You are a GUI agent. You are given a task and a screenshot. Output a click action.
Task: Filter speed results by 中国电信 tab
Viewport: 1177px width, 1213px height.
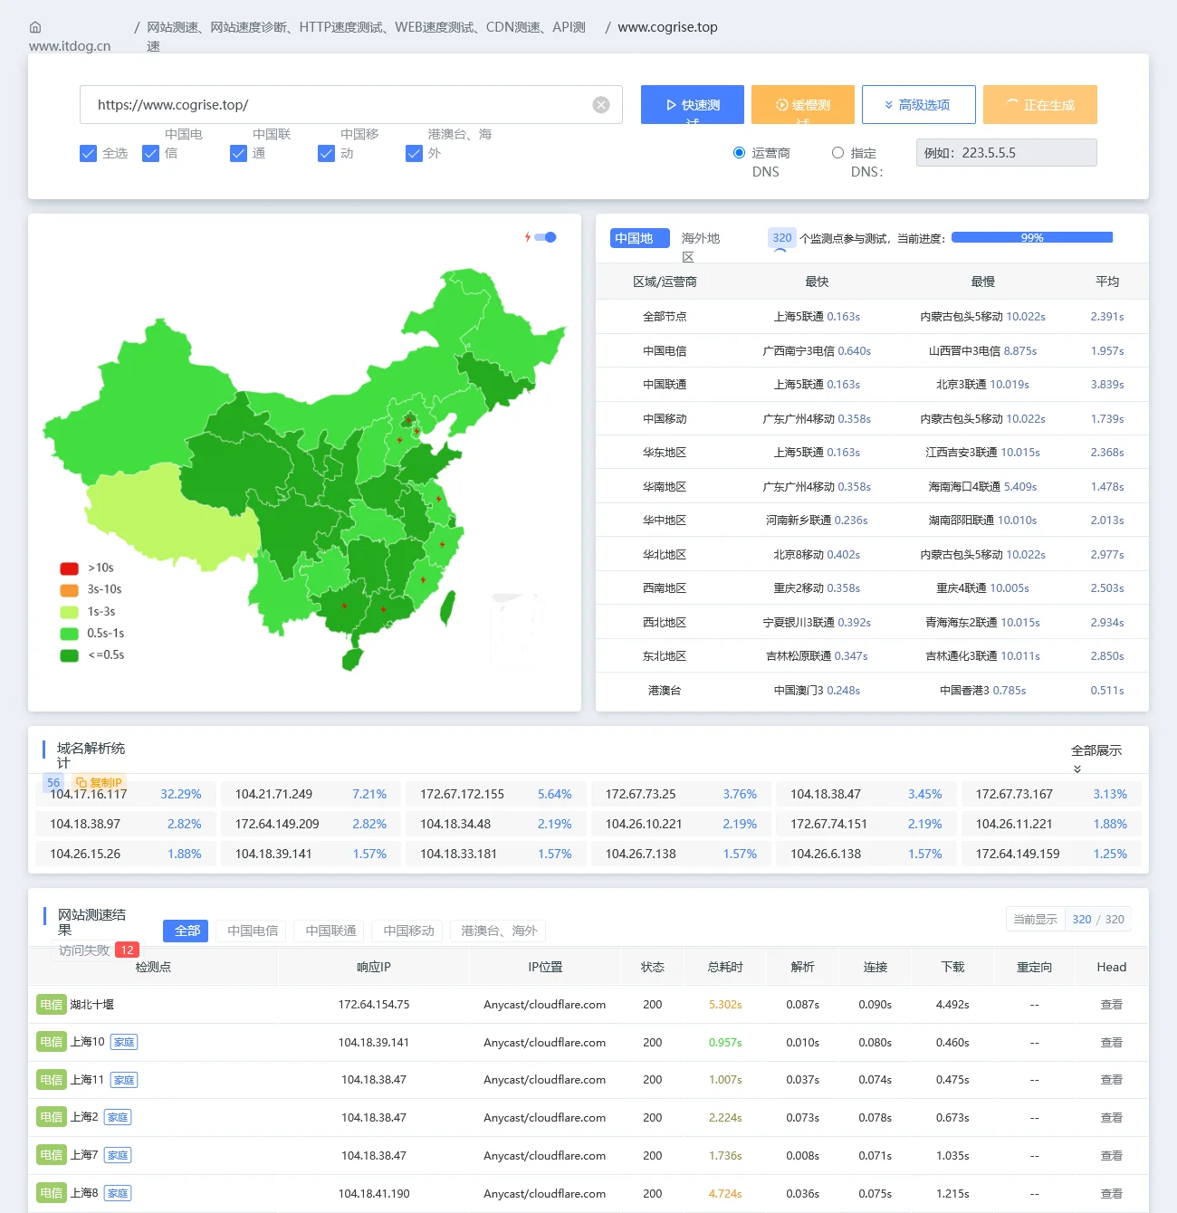tap(253, 931)
